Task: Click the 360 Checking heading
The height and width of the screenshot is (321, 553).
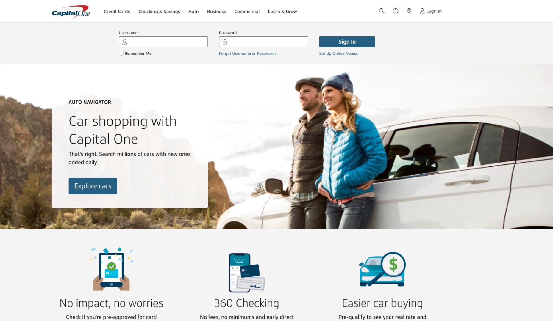Action: 247,303
